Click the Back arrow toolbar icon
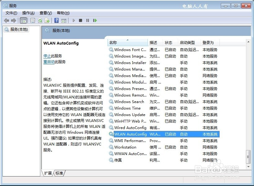Viewport: 254px width, 186px height. click(x=7, y=20)
